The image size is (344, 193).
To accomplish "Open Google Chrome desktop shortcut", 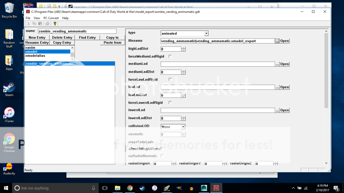I will [9, 143].
